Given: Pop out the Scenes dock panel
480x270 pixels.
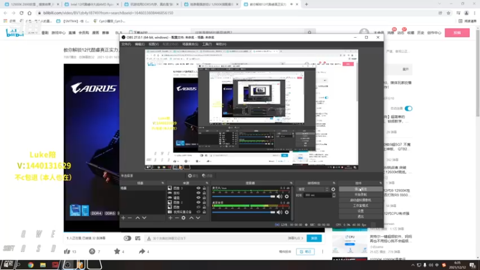Looking at the screenshot, I should coord(163,183).
